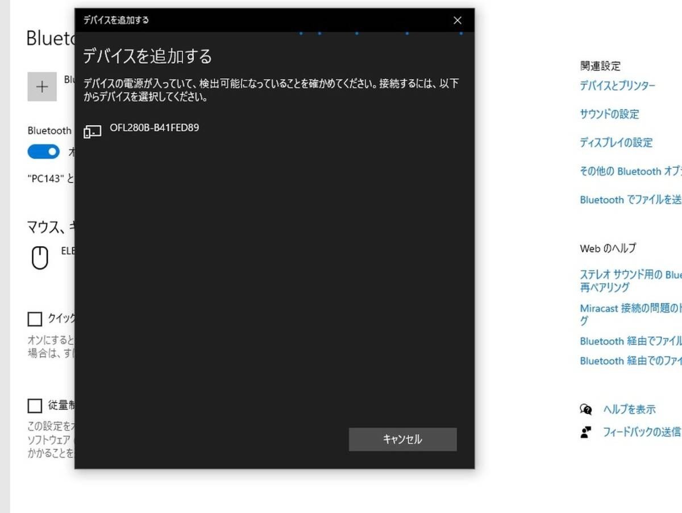Open Bluetooth 経由でのファイ help link
The height and width of the screenshot is (513, 682).
point(631,361)
